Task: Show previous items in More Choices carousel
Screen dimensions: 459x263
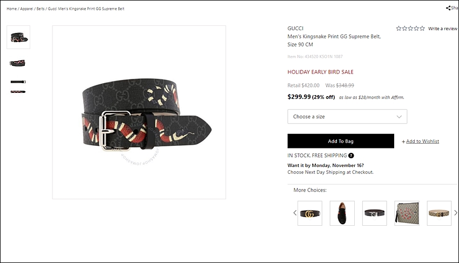Action: [x=295, y=213]
